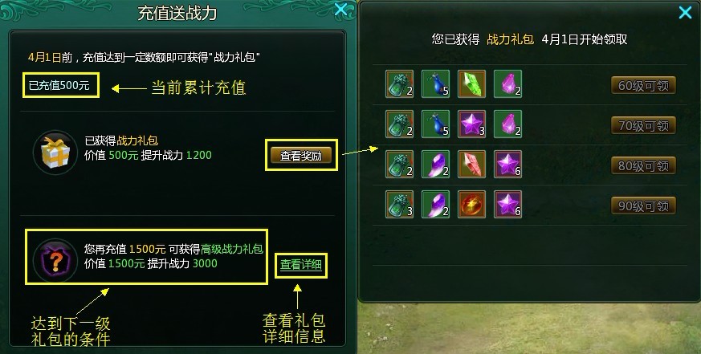Screen dimensions: 701x354
Task: Claim the 70级可领 reward
Action: tap(643, 125)
